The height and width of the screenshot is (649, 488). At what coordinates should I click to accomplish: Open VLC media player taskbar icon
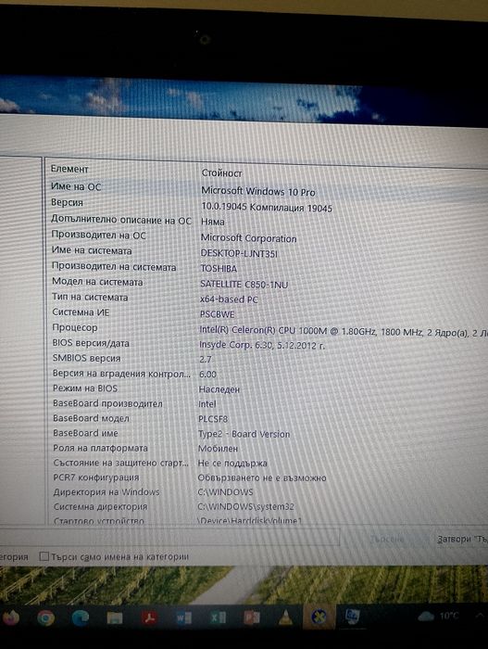285,617
